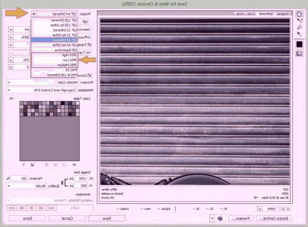The height and width of the screenshot is (227, 308).
Task: Click the Done button
Action: click(x=27, y=218)
